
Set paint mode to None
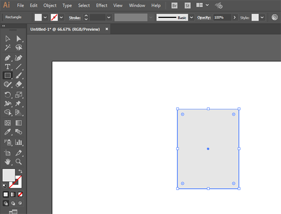(x=20, y=194)
